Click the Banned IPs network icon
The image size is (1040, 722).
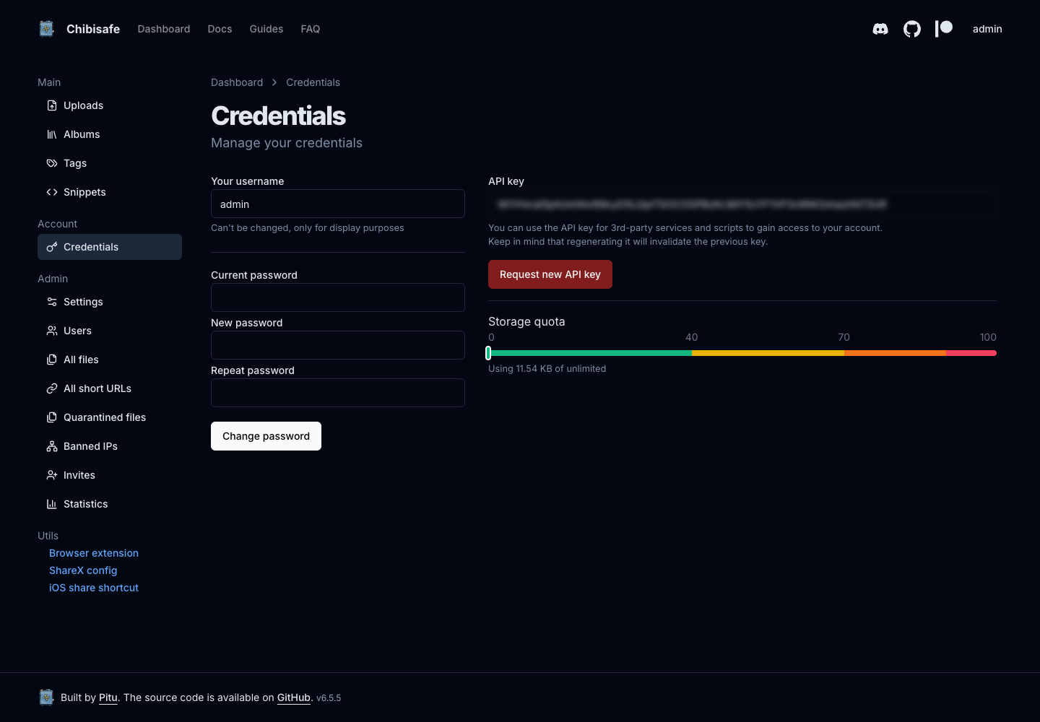click(x=52, y=446)
